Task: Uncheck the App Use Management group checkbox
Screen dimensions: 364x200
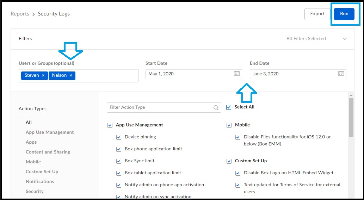Action: tap(110, 125)
